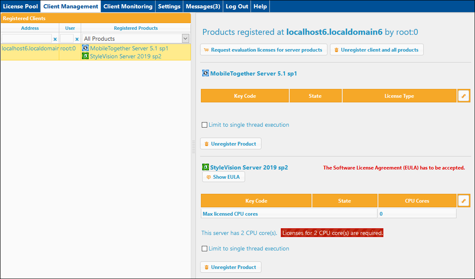Click StyleVision Server 2019 sp2 details heading
This screenshot has width=475, height=279.
pyautogui.click(x=249, y=167)
